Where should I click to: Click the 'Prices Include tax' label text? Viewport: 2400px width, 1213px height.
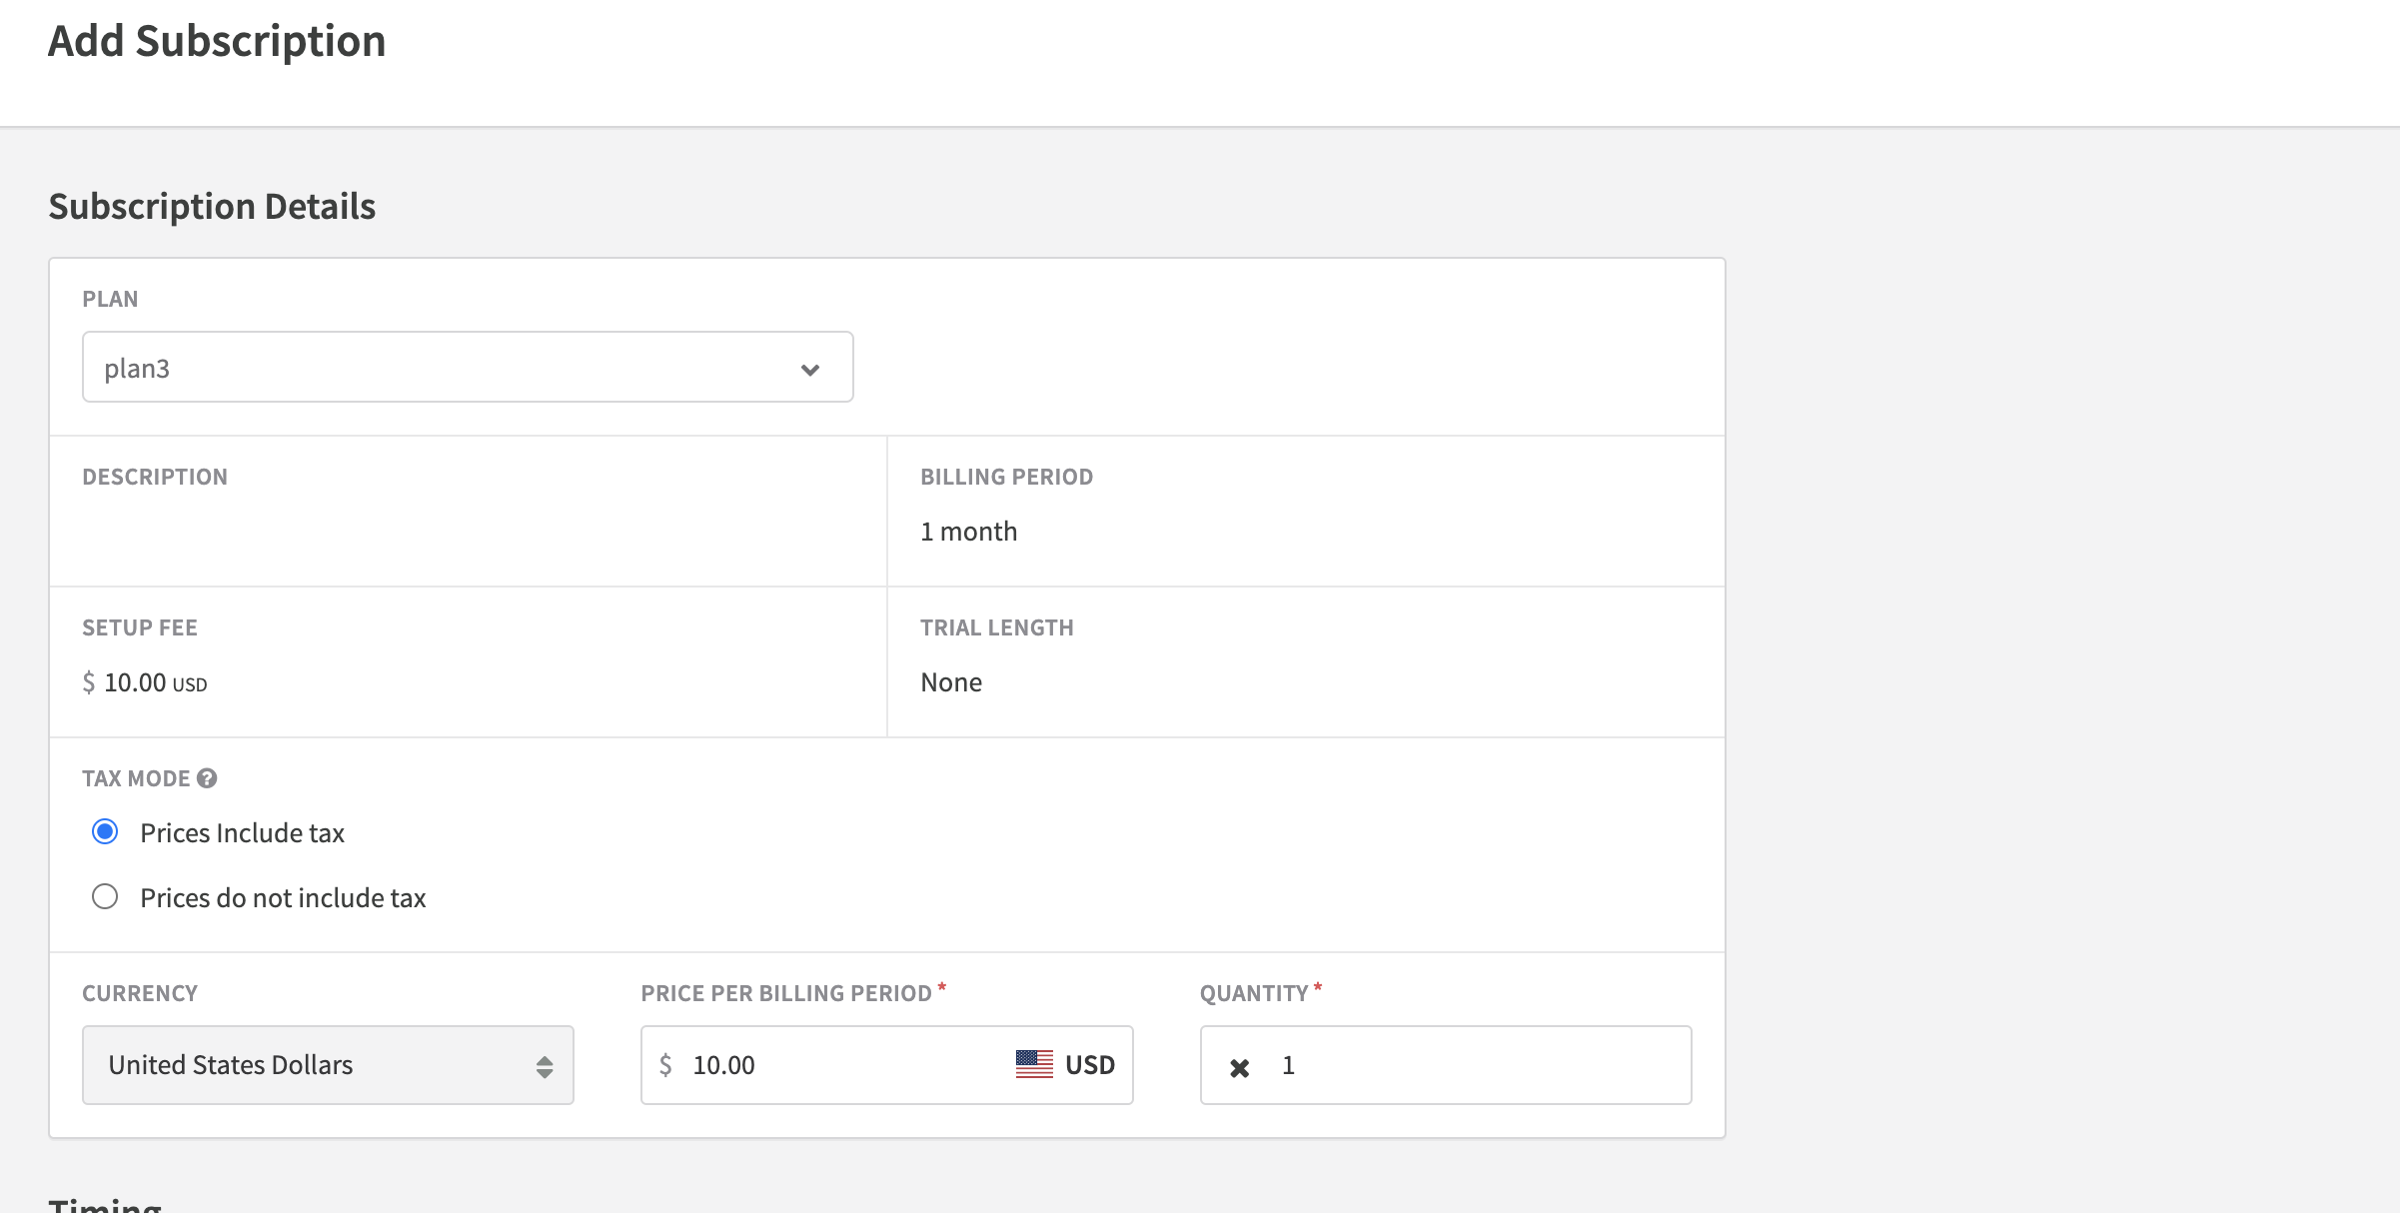pyautogui.click(x=242, y=833)
